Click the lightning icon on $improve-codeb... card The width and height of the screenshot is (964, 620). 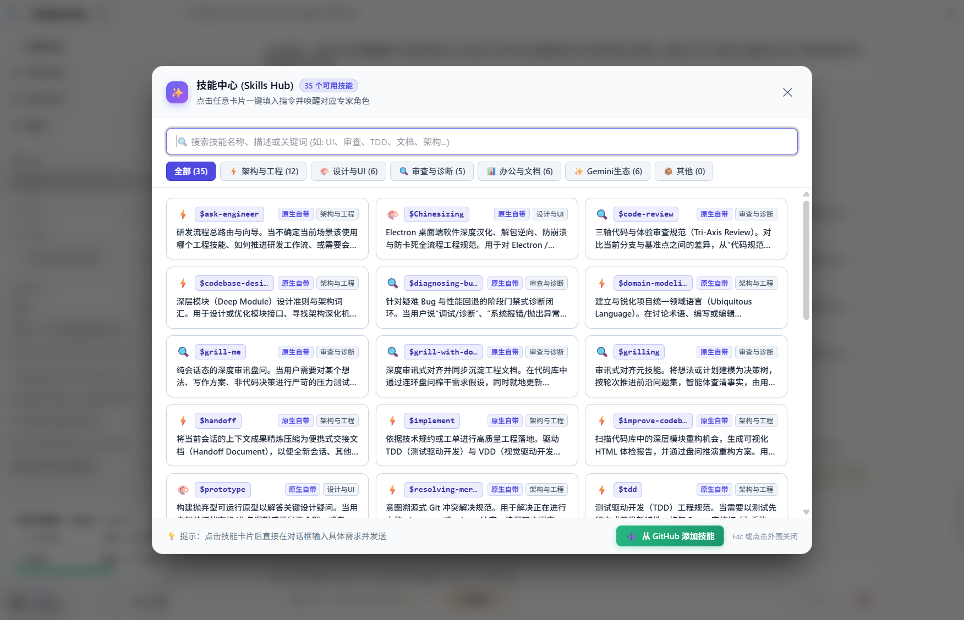(x=602, y=420)
